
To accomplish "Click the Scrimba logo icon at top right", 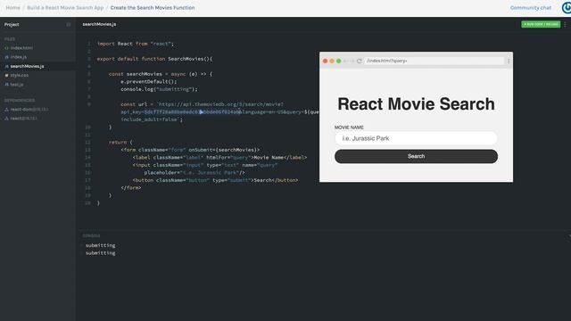I will [567, 8].
